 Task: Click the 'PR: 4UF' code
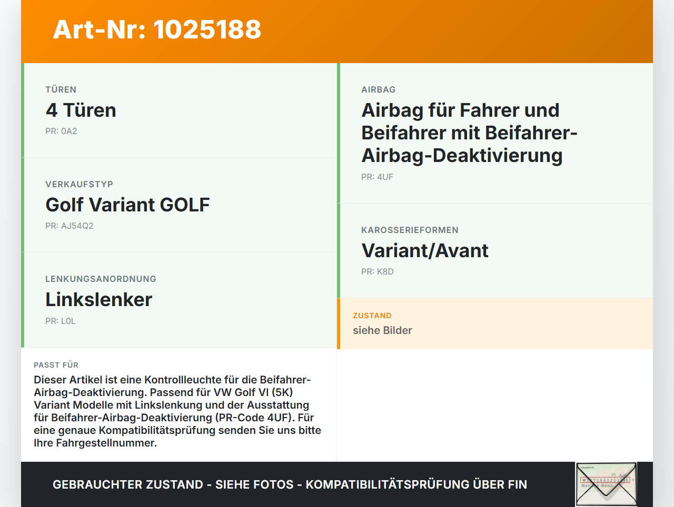click(377, 177)
